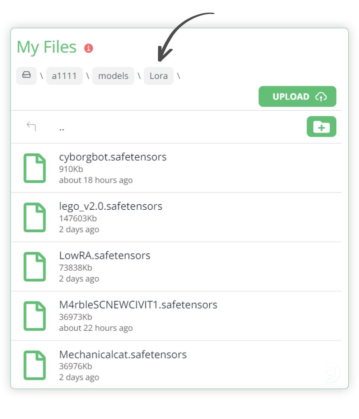Viewport: 359px width, 419px height.
Task: Open cyborgbot.safetensors by its filename
Action: (113, 157)
